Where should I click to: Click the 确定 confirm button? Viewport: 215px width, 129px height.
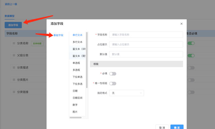point(177,127)
